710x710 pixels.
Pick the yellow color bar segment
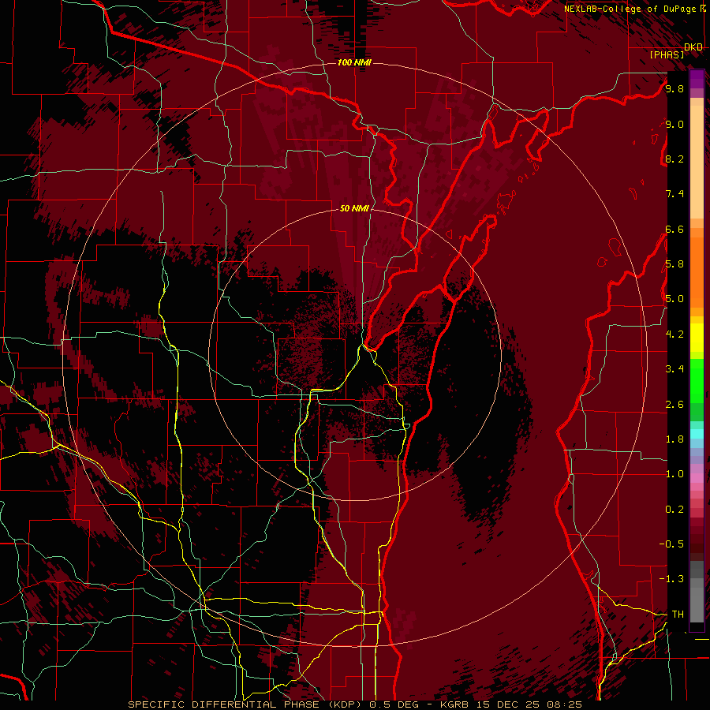[697, 338]
